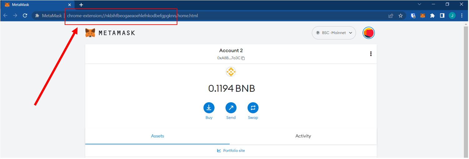Open the MetaMask fox extension icon

click(422, 16)
